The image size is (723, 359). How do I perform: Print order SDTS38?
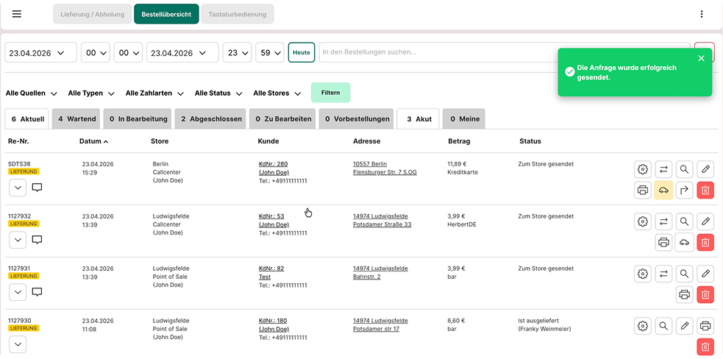[642, 190]
